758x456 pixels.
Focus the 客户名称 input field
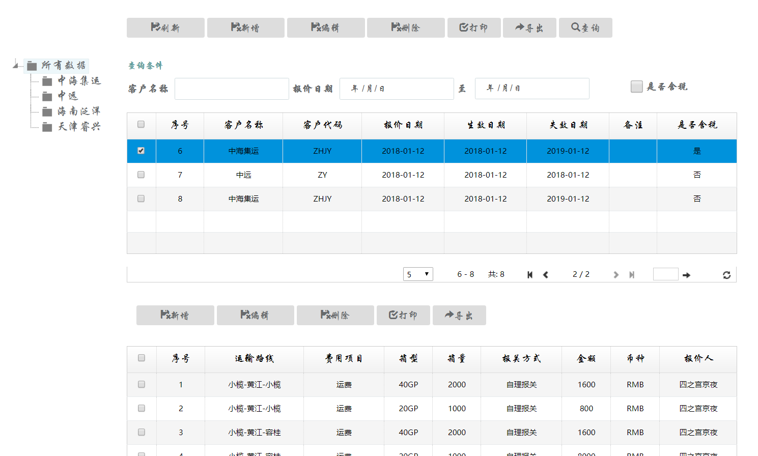coord(232,89)
